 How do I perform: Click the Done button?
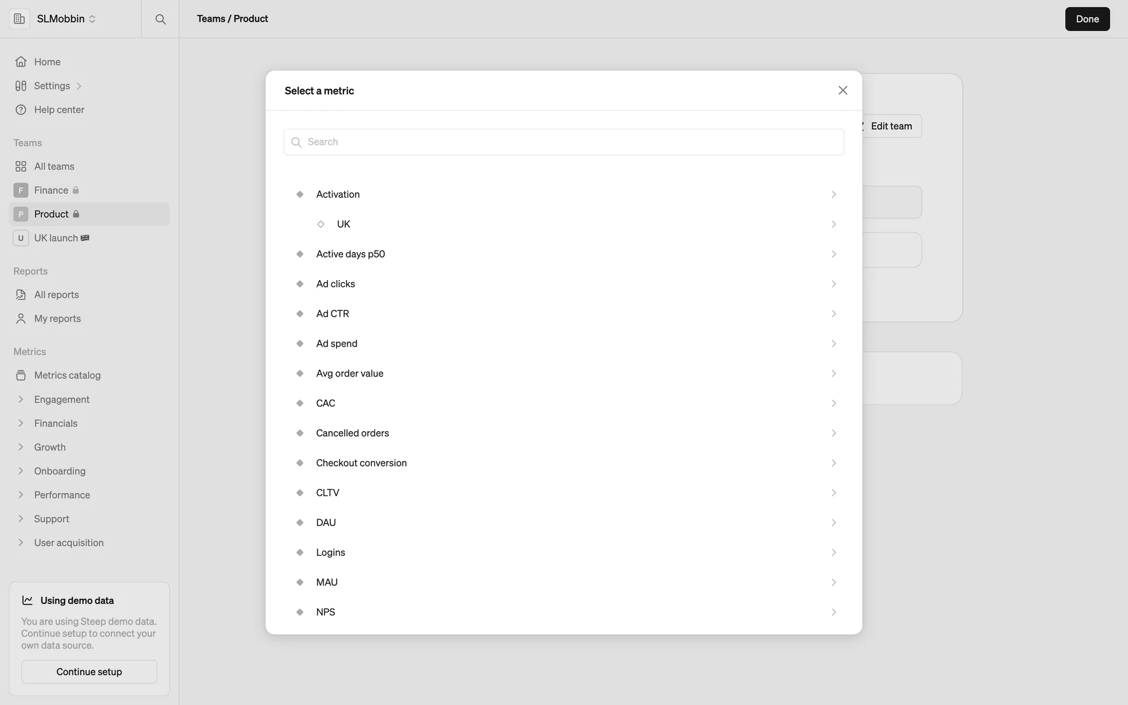coord(1087,19)
